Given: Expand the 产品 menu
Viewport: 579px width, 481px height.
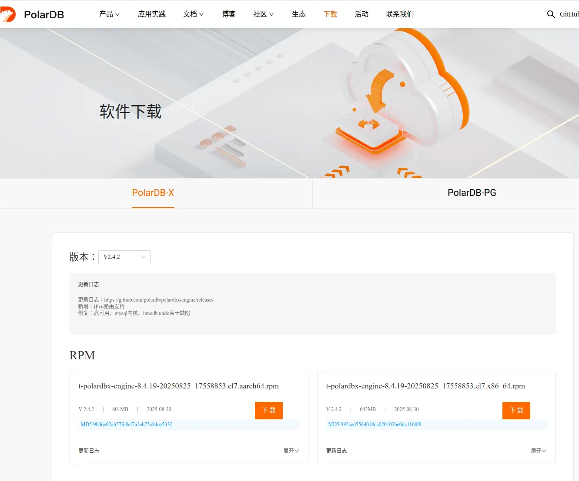Looking at the screenshot, I should (109, 14).
